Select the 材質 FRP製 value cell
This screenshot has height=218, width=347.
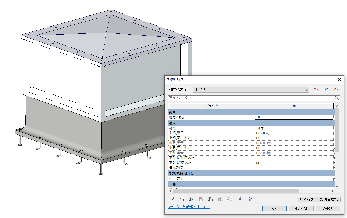coord(294,128)
